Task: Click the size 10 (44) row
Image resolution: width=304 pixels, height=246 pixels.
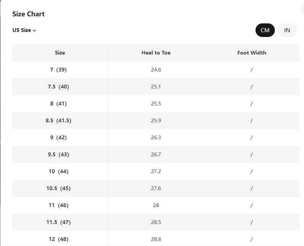Action: coord(156,172)
